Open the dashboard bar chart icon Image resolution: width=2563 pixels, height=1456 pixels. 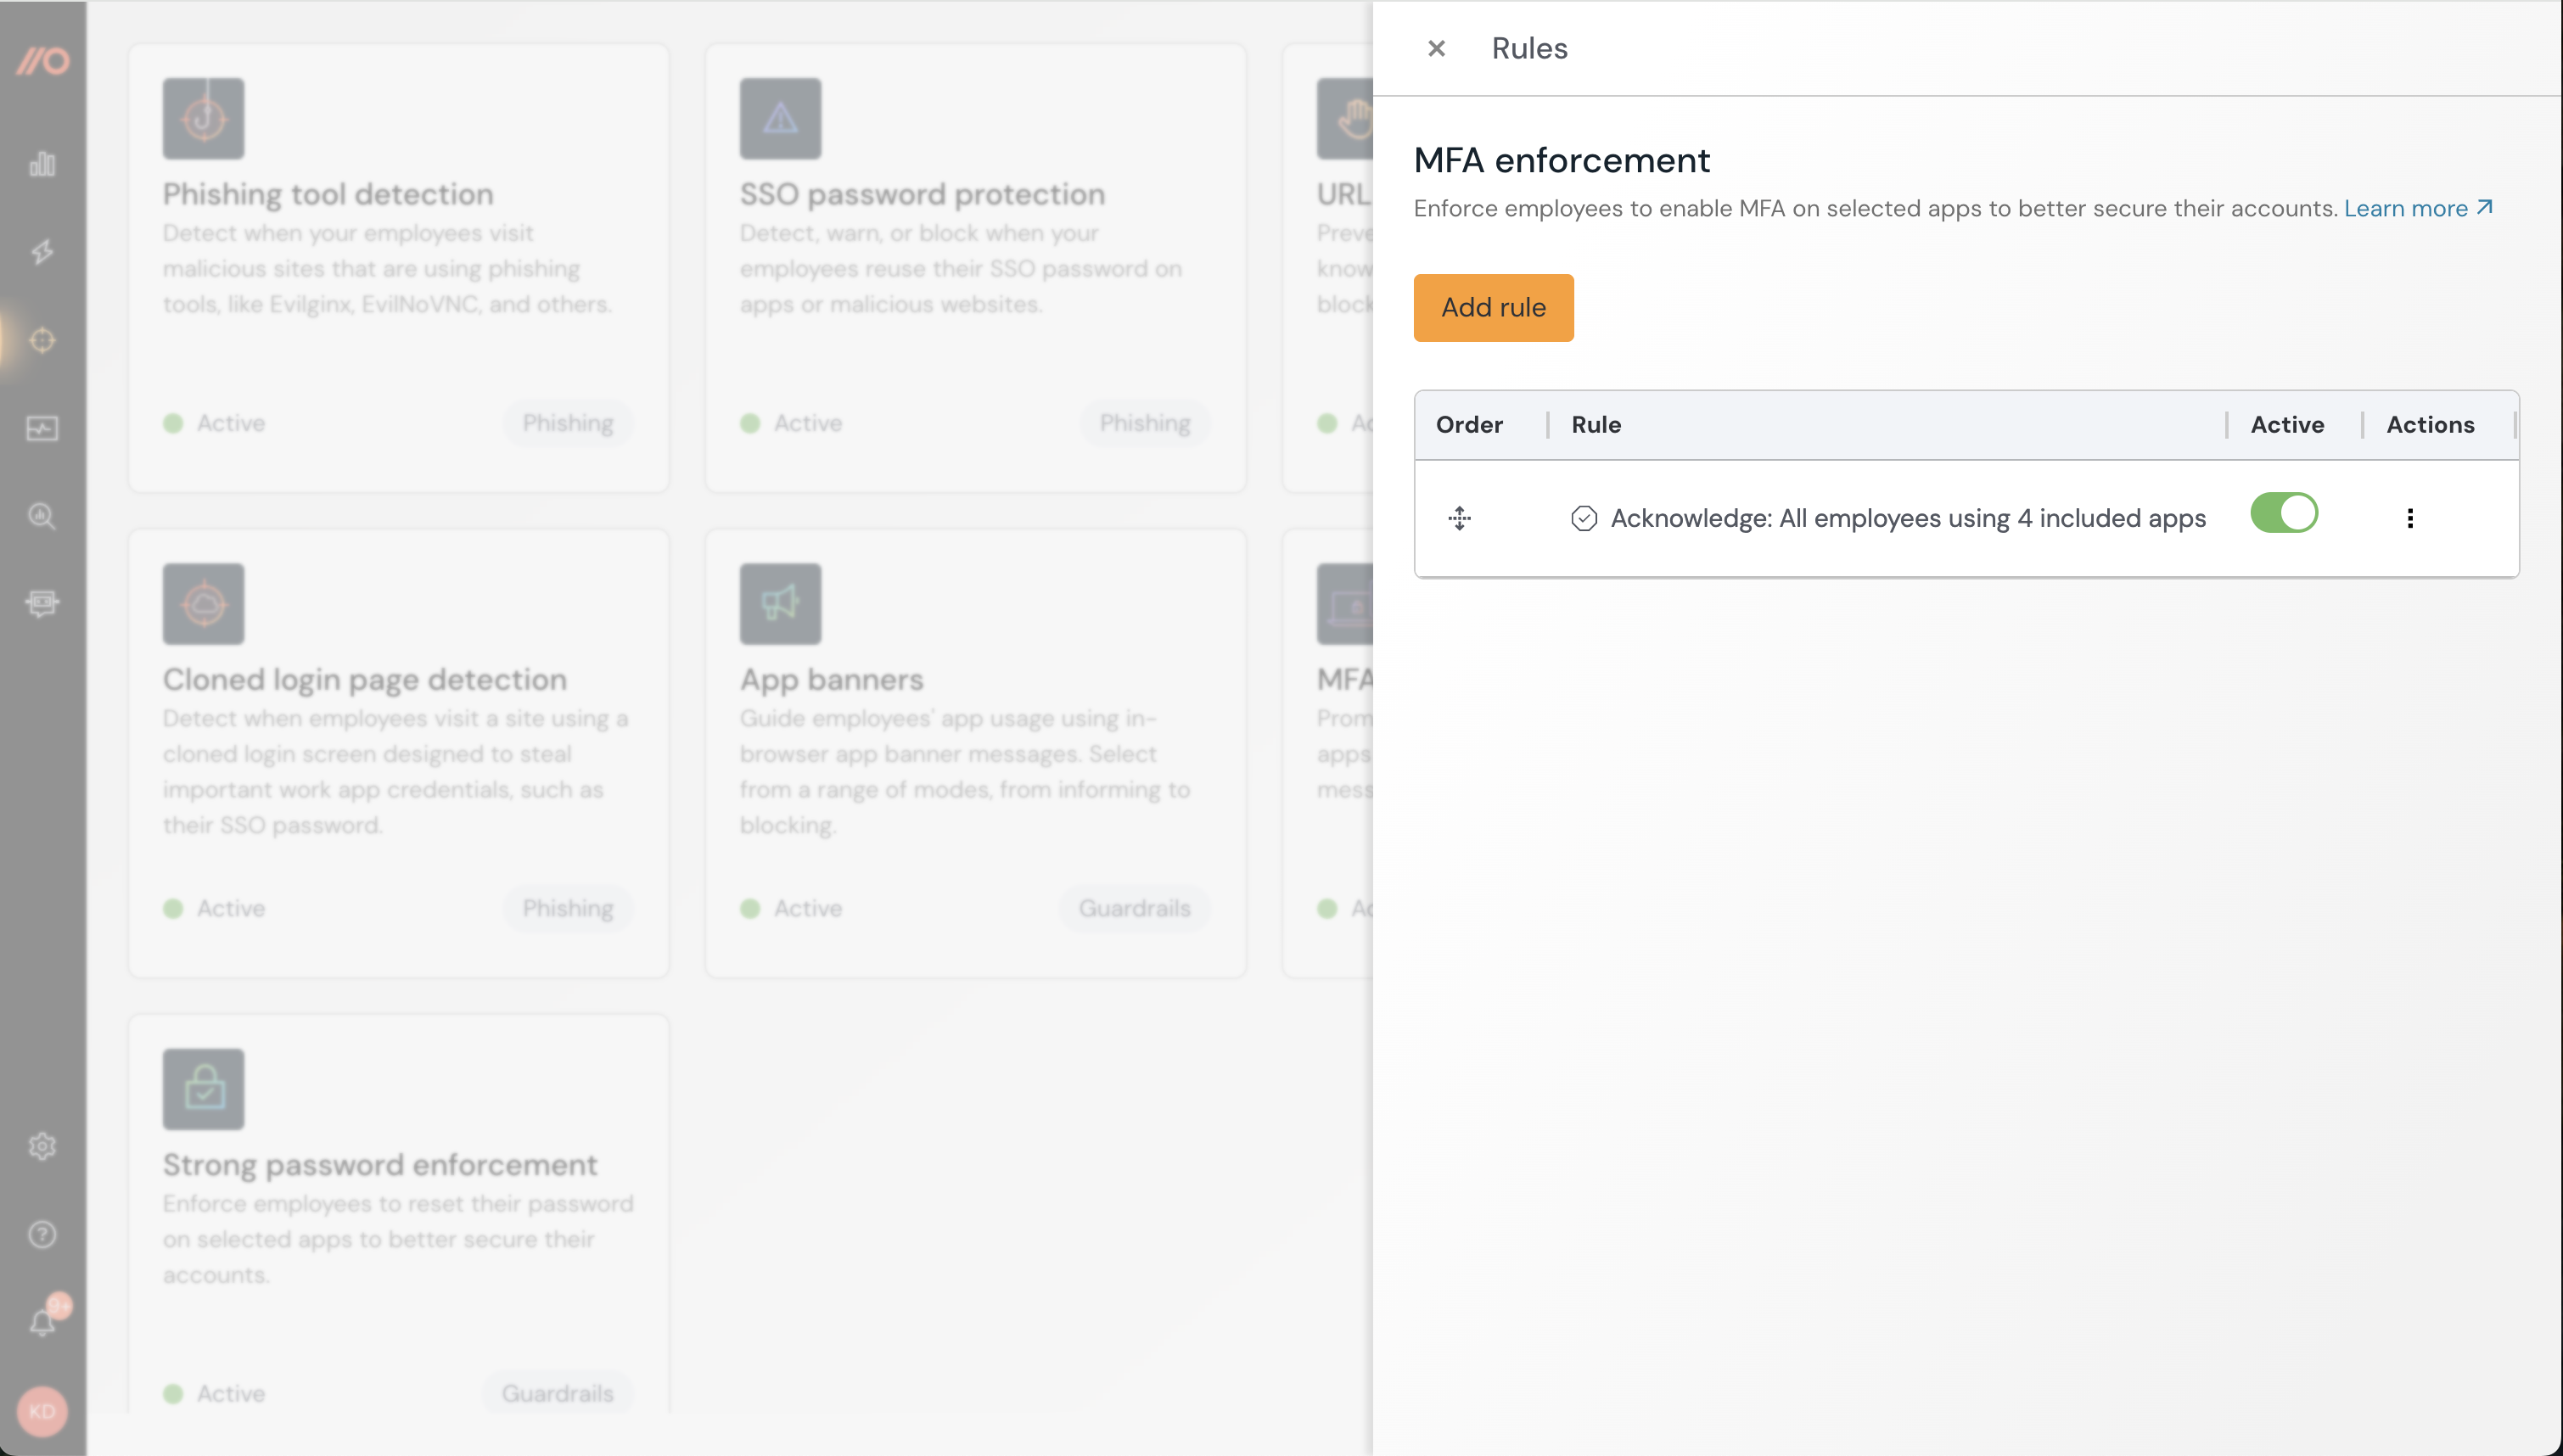click(42, 165)
